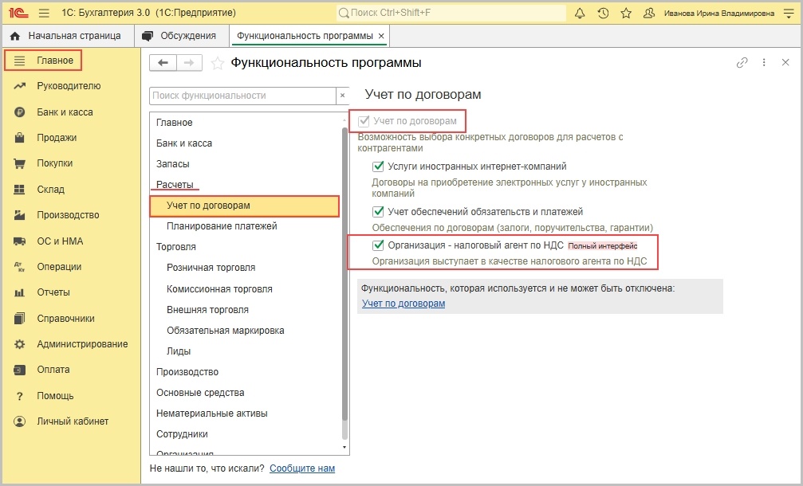Select Планирование платежей item

pos(222,226)
